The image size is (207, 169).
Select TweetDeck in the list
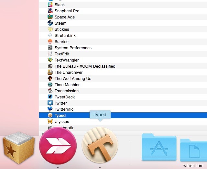pyautogui.click(x=65, y=97)
